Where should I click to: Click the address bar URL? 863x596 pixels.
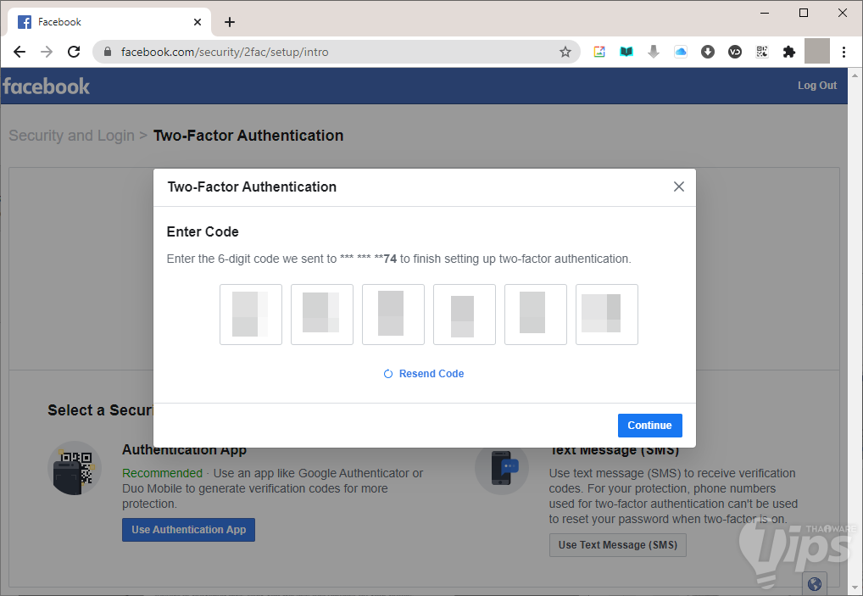pos(225,52)
